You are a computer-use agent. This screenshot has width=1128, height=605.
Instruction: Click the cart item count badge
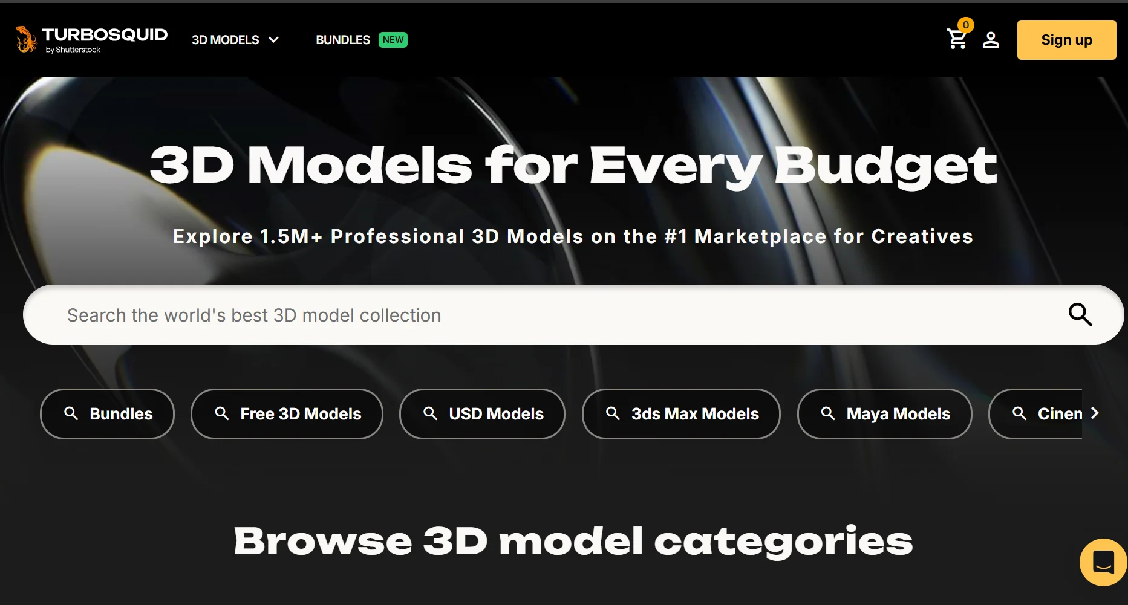click(x=966, y=25)
